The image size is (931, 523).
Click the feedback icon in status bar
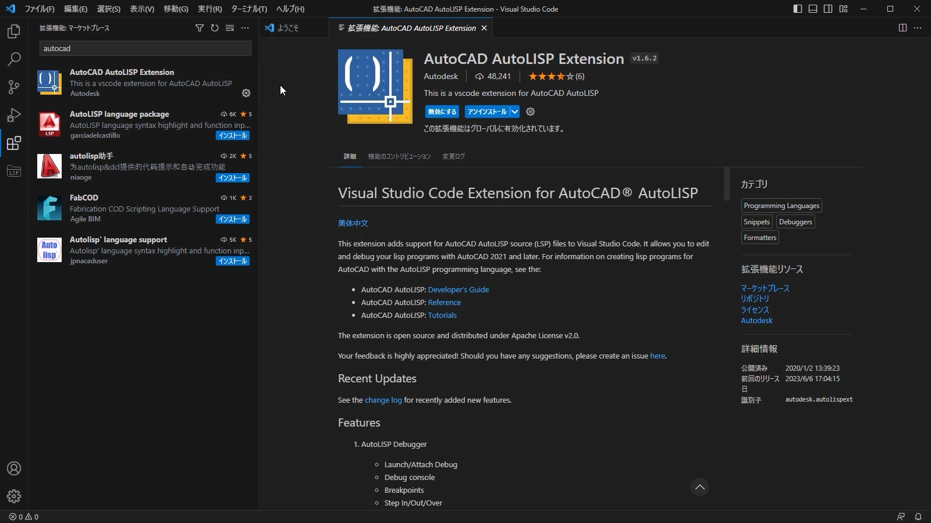[x=901, y=517]
